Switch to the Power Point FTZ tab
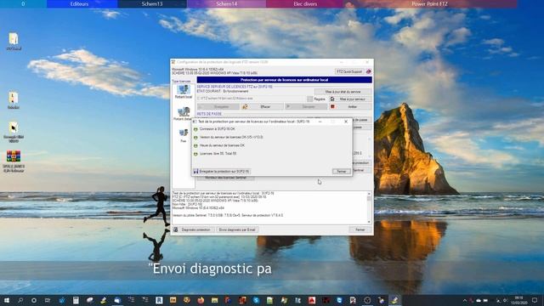 pos(429,3)
